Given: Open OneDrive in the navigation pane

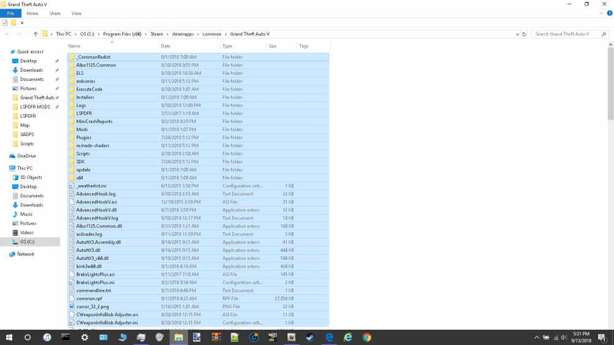Looking at the screenshot, I should pos(26,156).
